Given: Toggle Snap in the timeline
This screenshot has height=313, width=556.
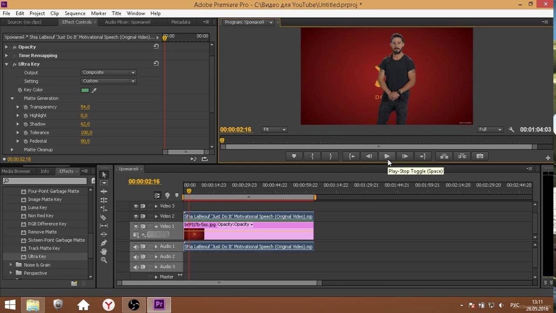Looking at the screenshot, I should click(x=157, y=196).
